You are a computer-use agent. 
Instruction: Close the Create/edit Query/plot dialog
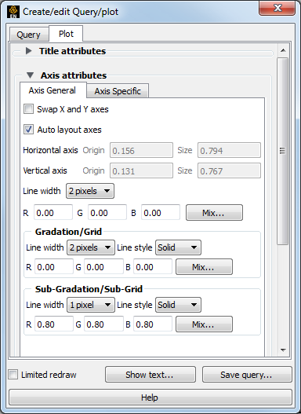277,8
